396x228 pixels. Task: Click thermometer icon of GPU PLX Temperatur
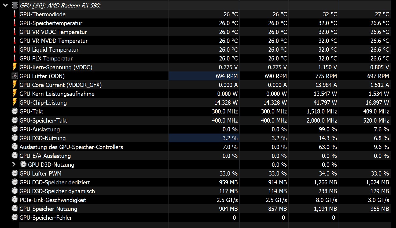click(15, 58)
